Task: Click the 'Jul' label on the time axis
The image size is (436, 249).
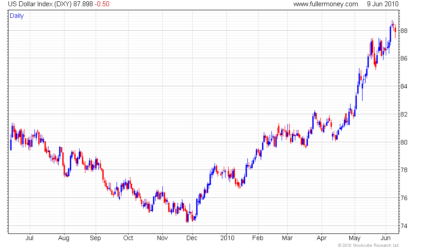Action: [x=29, y=238]
